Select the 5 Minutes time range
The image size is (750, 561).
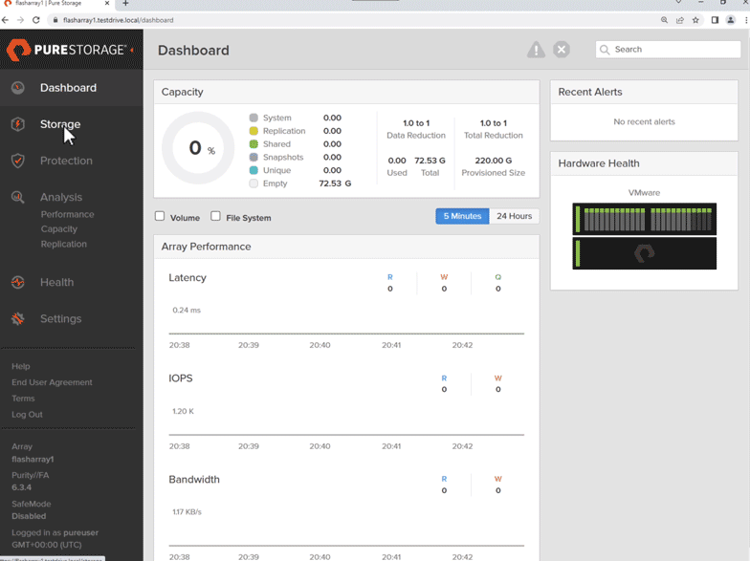[462, 216]
